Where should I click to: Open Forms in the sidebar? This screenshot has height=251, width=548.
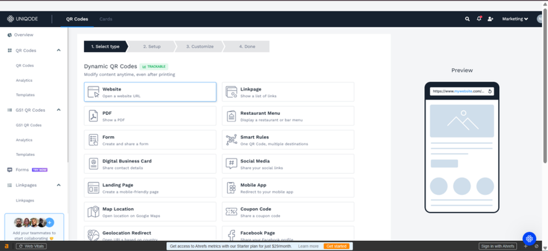point(22,170)
